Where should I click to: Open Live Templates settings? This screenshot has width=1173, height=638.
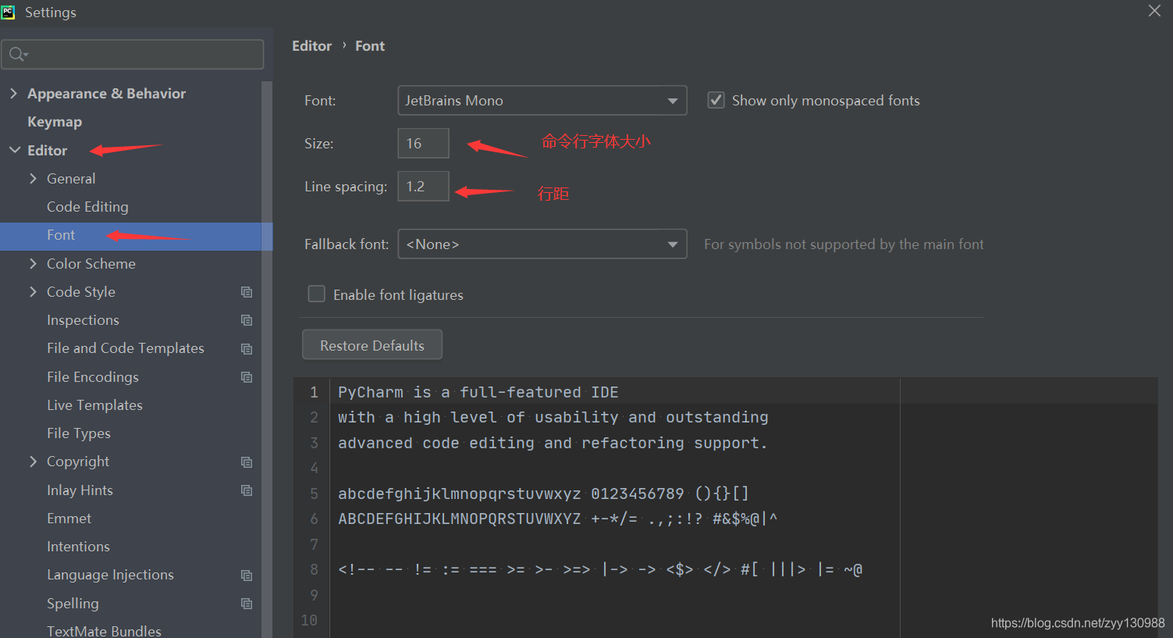pos(94,405)
